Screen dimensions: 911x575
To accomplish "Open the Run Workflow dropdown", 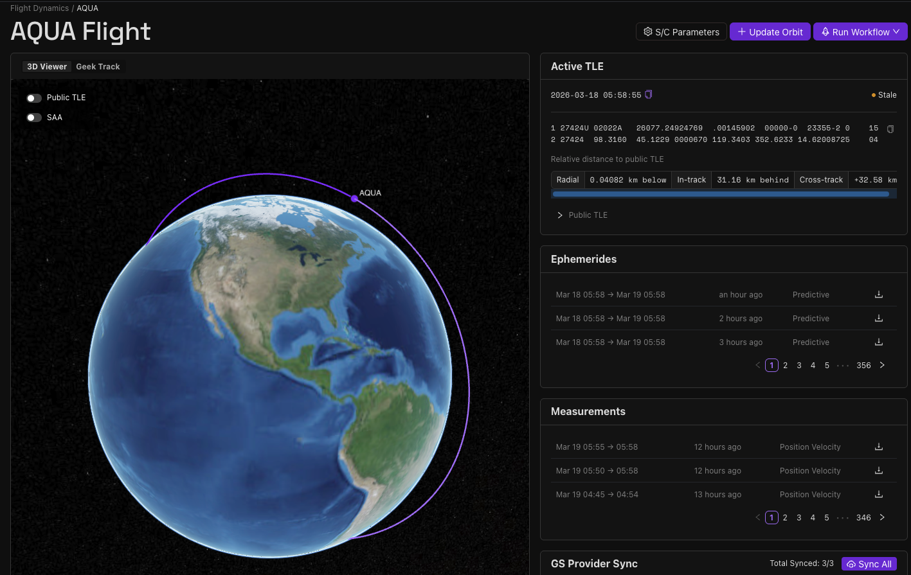I will 860,31.
